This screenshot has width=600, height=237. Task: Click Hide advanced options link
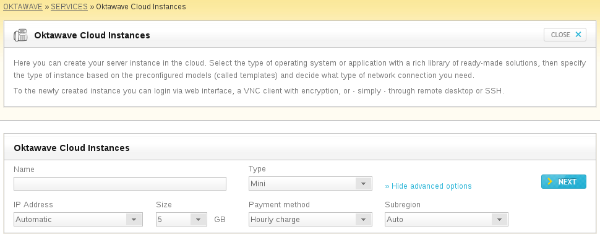point(428,186)
